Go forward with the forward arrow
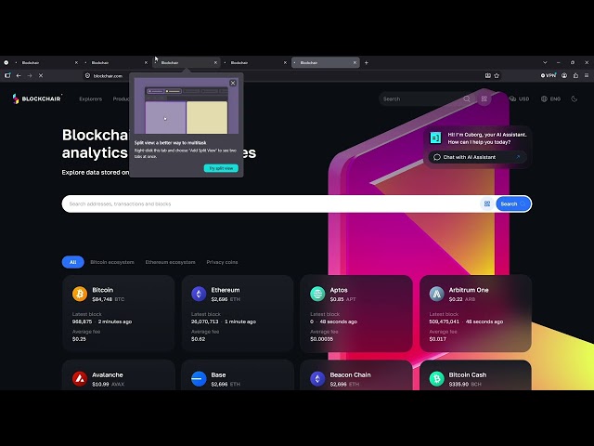This screenshot has height=446, width=594. (x=30, y=76)
